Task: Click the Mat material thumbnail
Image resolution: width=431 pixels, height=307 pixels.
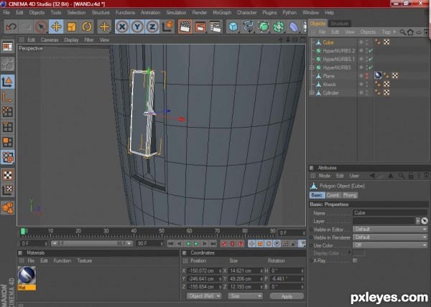Action: 27,275
